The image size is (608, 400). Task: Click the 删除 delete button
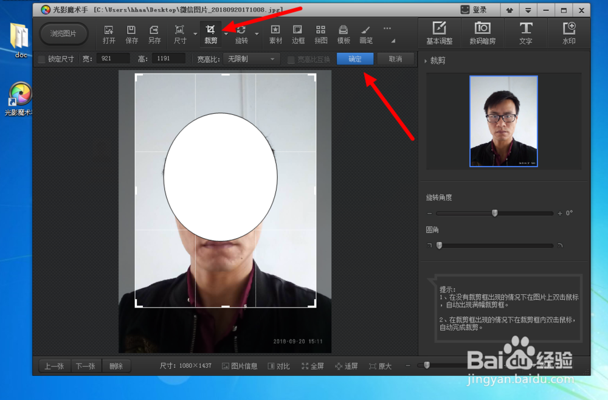pos(116,366)
